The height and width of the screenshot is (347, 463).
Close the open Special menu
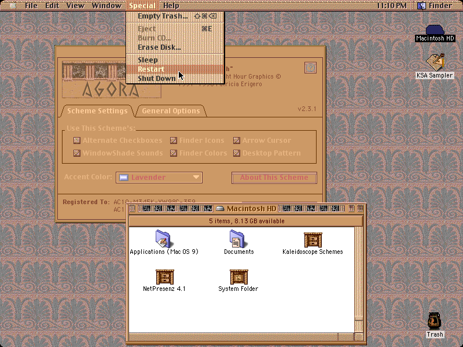(142, 5)
